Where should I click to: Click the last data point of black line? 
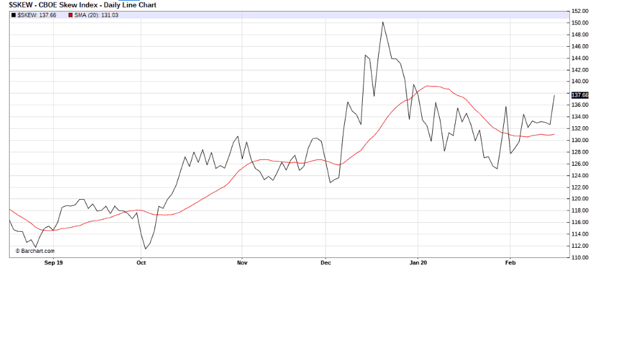[555, 95]
